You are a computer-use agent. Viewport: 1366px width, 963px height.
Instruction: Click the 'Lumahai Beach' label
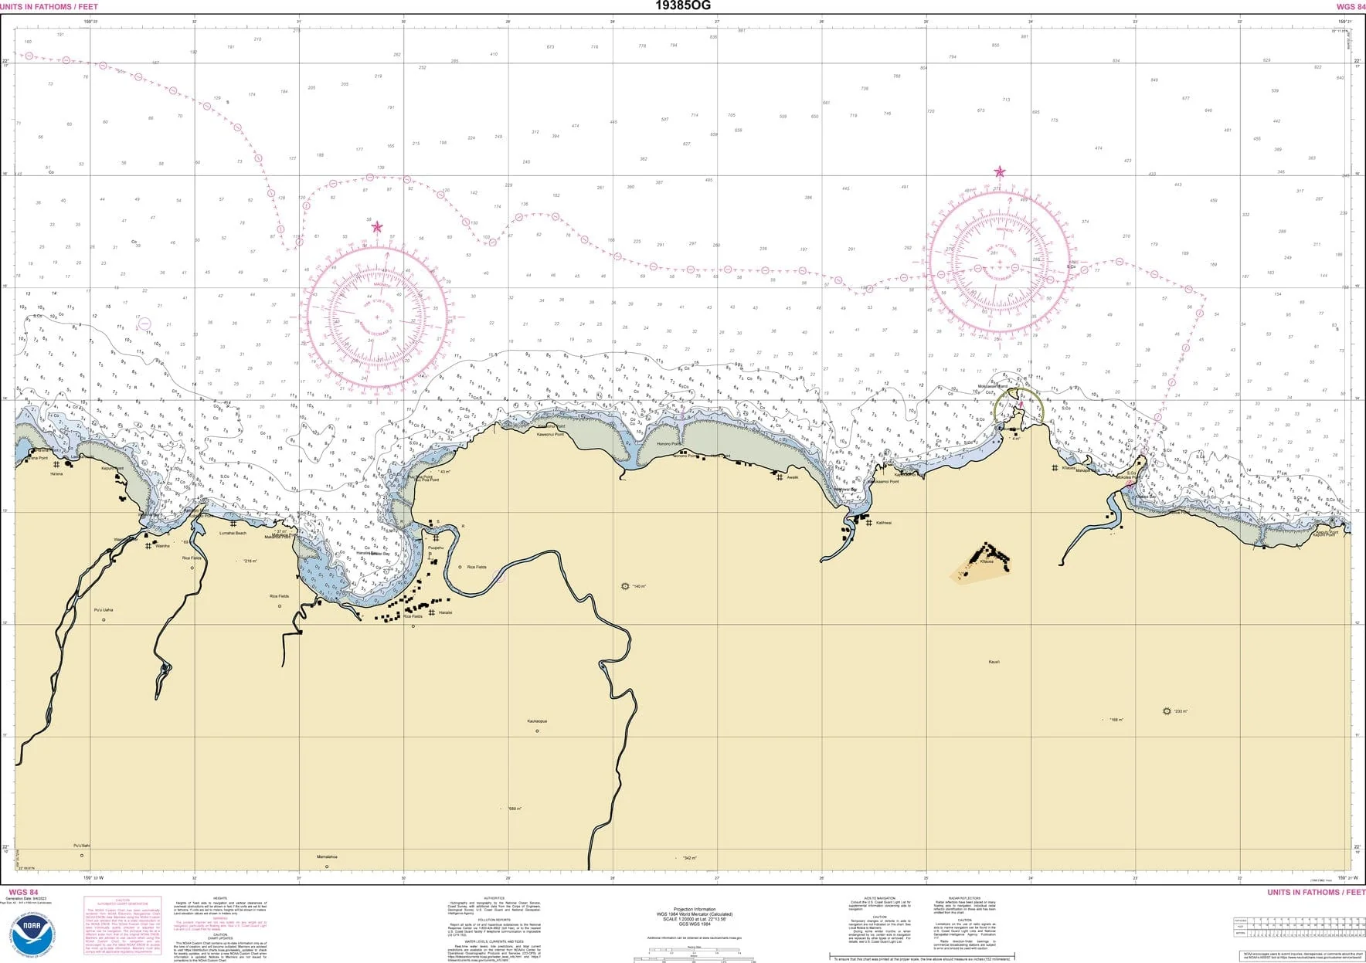pos(233,534)
